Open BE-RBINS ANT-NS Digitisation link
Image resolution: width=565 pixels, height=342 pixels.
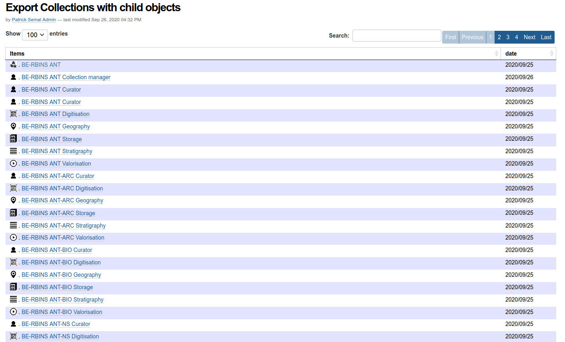[x=60, y=336]
